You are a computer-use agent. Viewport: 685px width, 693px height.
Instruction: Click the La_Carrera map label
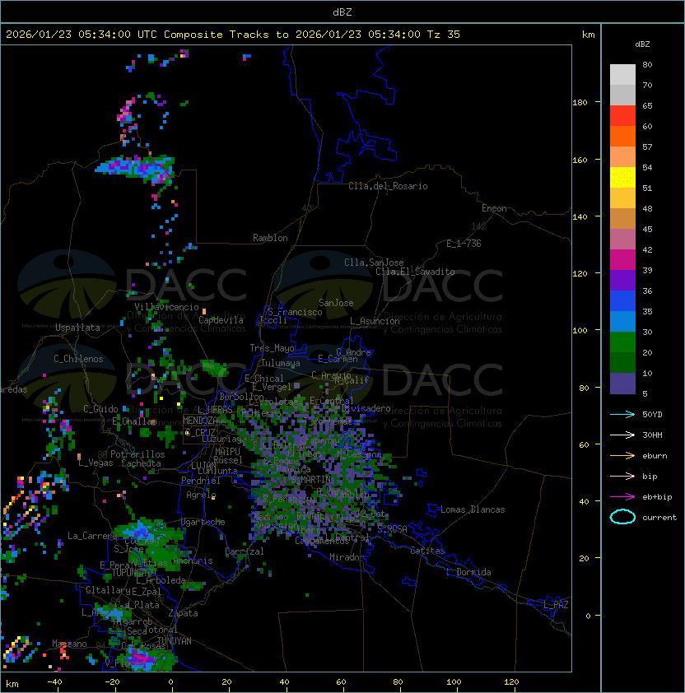pyautogui.click(x=92, y=536)
